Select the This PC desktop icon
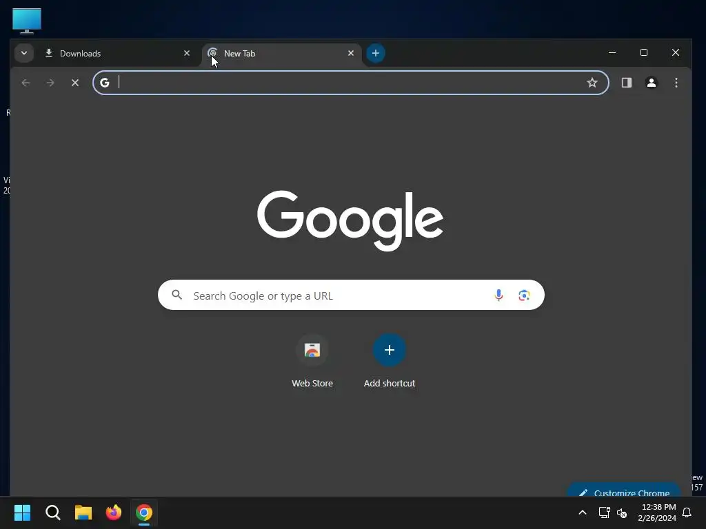Image resolution: width=706 pixels, height=529 pixels. [x=27, y=21]
